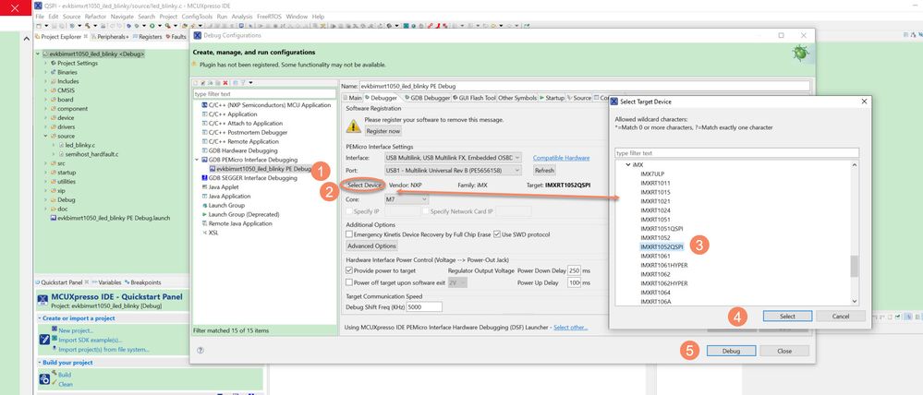Select IMXRT1052QSPI in device list
The width and height of the screenshot is (923, 395).
point(662,247)
